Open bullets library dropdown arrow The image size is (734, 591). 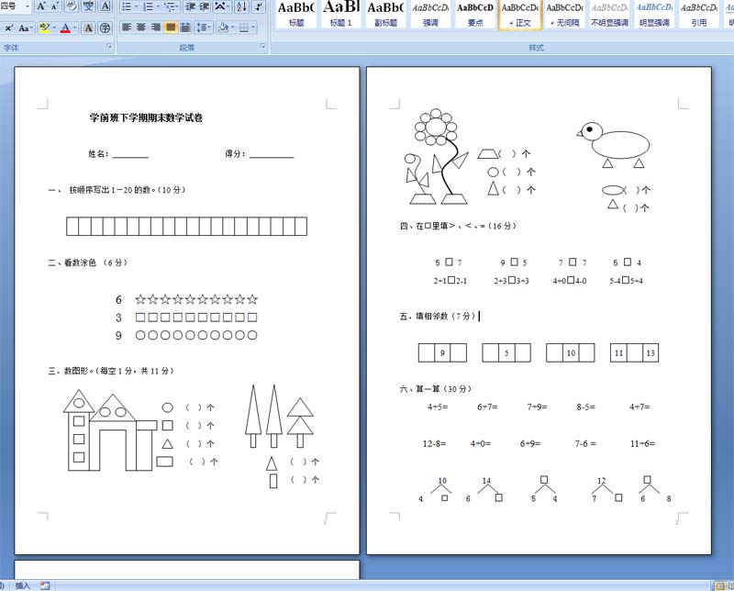point(136,6)
